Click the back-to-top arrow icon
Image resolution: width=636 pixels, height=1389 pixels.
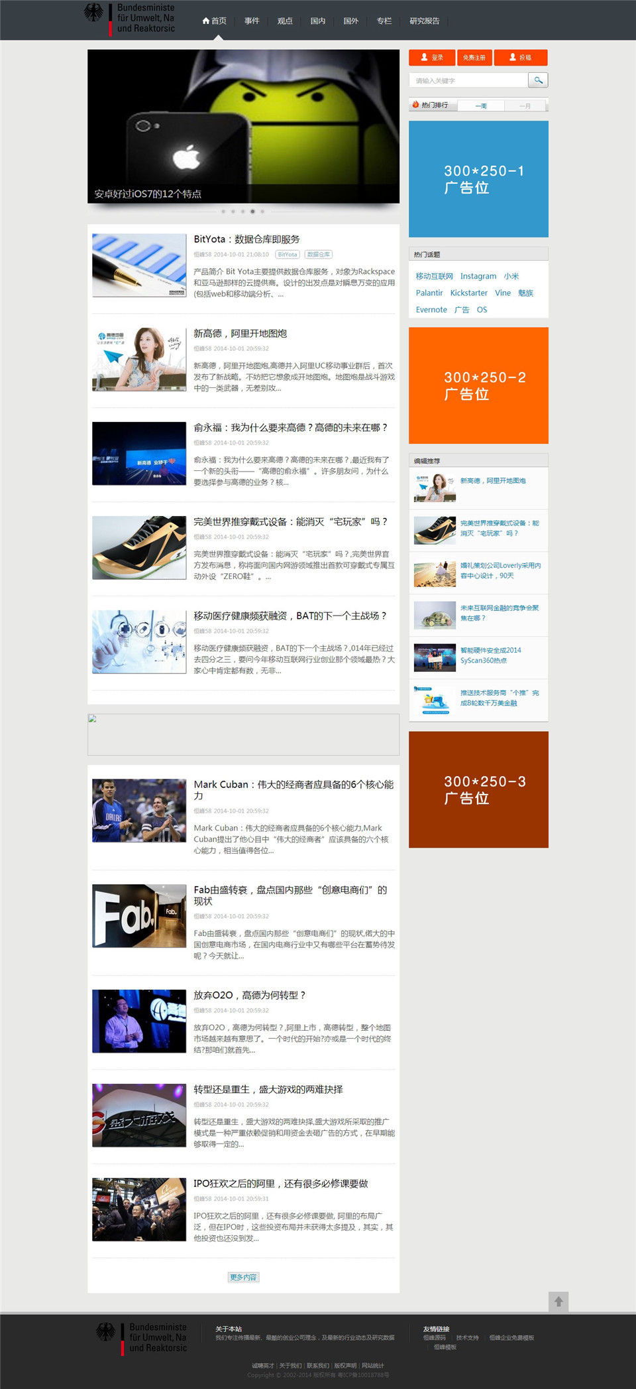[x=558, y=1301]
